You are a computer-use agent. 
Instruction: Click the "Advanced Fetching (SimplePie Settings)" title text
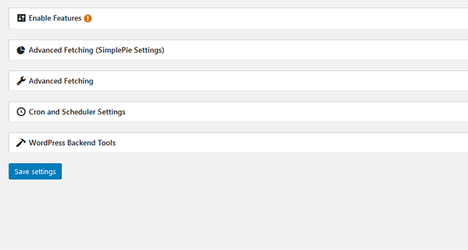pyautogui.click(x=96, y=50)
